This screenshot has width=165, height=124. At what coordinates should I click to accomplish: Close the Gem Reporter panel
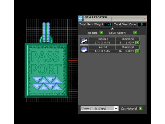click(x=144, y=18)
